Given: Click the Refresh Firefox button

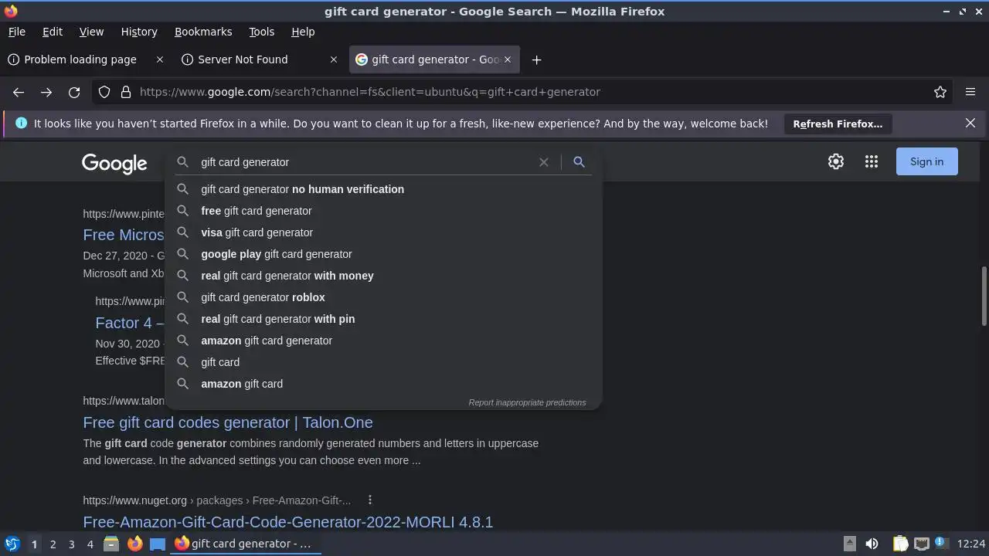Looking at the screenshot, I should click(838, 124).
